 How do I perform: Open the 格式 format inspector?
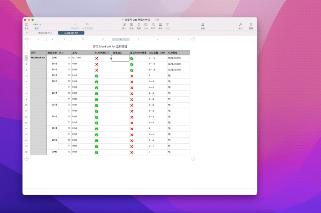240,25
